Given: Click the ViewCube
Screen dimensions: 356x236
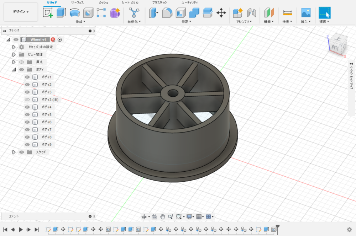Looking at the screenshot, I should pos(338,45).
